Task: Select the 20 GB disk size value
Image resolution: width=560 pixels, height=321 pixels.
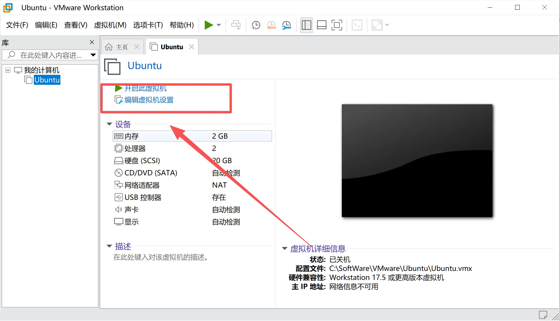Action: pyautogui.click(x=222, y=160)
